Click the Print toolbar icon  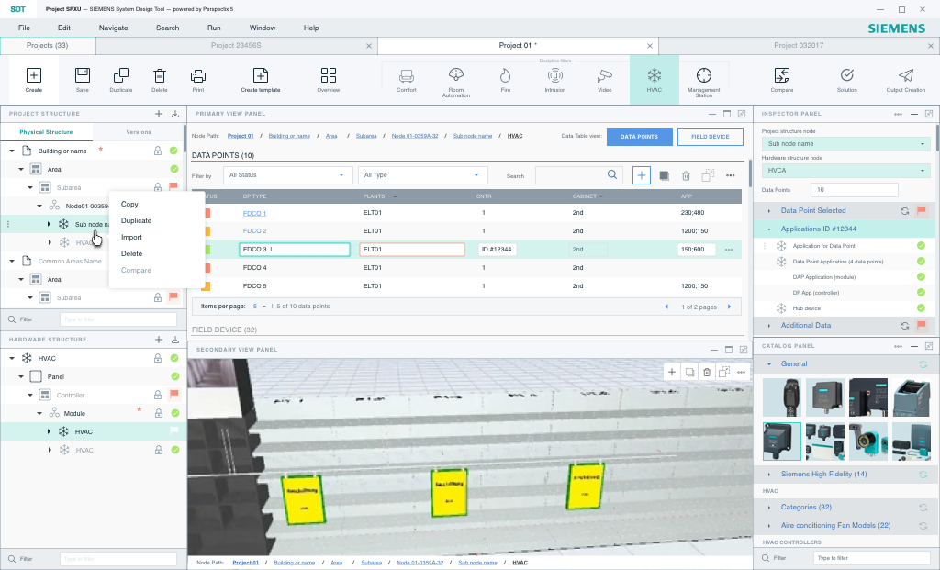pos(198,75)
